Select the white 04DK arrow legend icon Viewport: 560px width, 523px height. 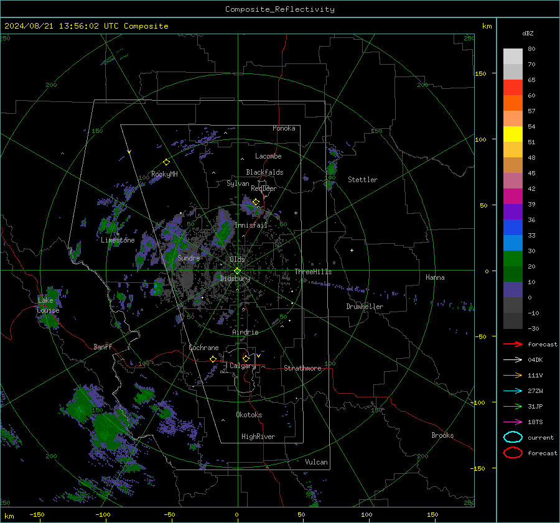pyautogui.click(x=513, y=360)
